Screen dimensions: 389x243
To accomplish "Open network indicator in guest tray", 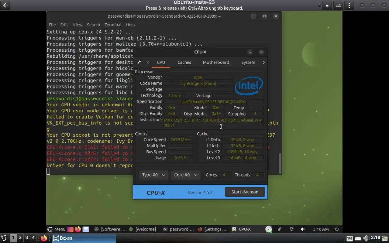I will [x=280, y=229].
